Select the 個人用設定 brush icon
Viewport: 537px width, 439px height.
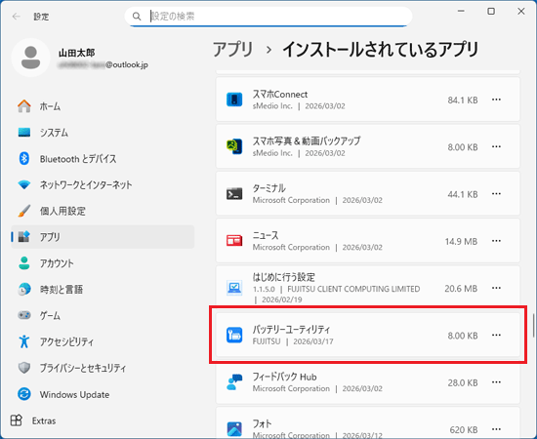click(x=24, y=211)
